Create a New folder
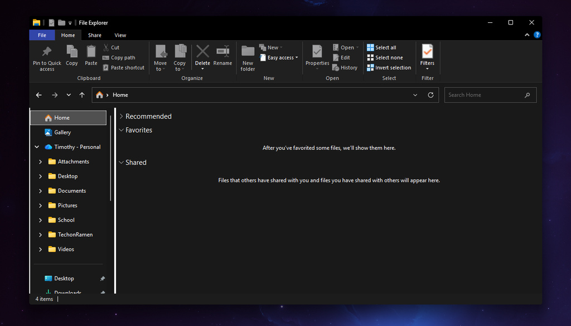Image resolution: width=571 pixels, height=326 pixels. click(248, 58)
